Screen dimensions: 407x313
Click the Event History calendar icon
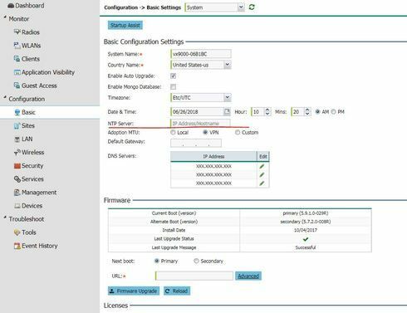coord(17,246)
